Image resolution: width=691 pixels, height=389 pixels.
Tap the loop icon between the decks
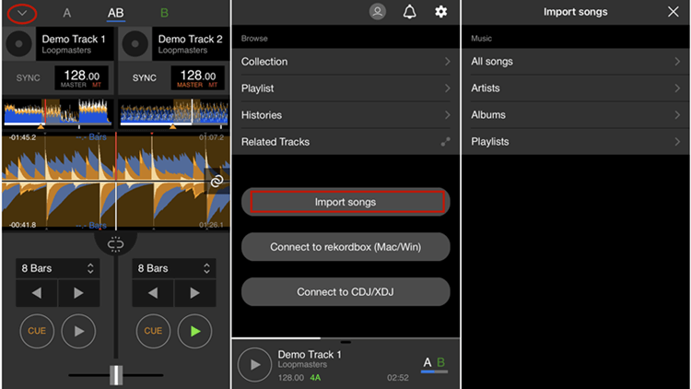click(x=115, y=243)
